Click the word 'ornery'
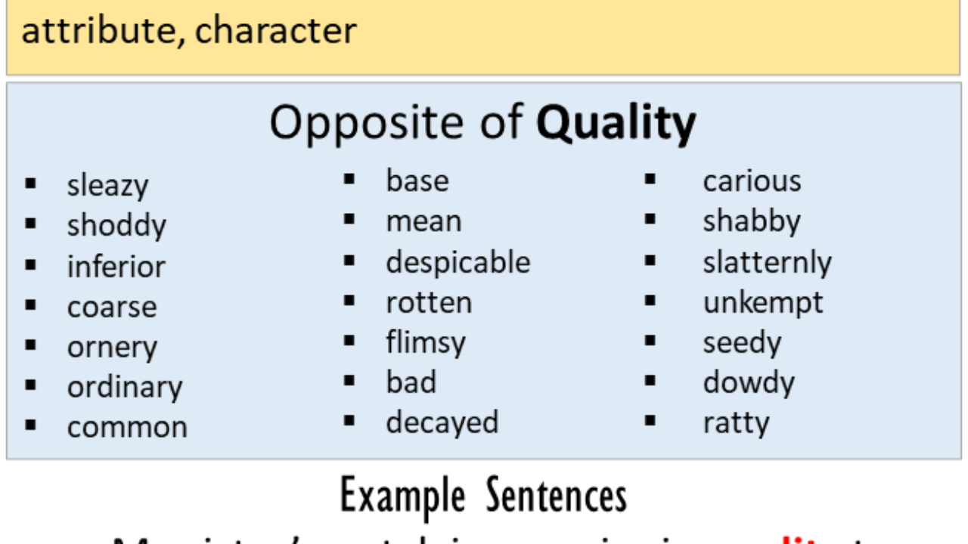 (112, 348)
